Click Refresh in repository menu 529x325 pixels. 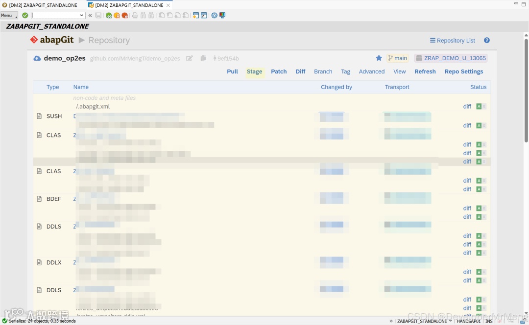point(425,71)
